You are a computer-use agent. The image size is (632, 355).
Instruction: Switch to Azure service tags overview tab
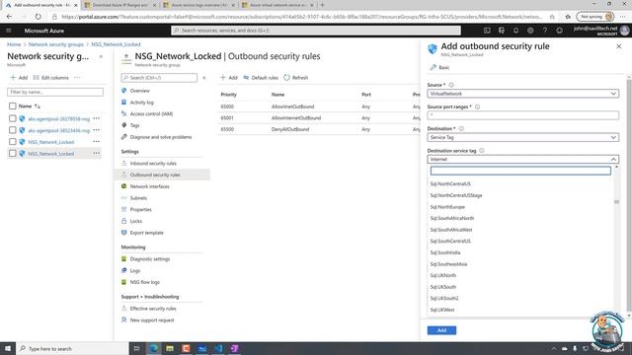pos(199,5)
